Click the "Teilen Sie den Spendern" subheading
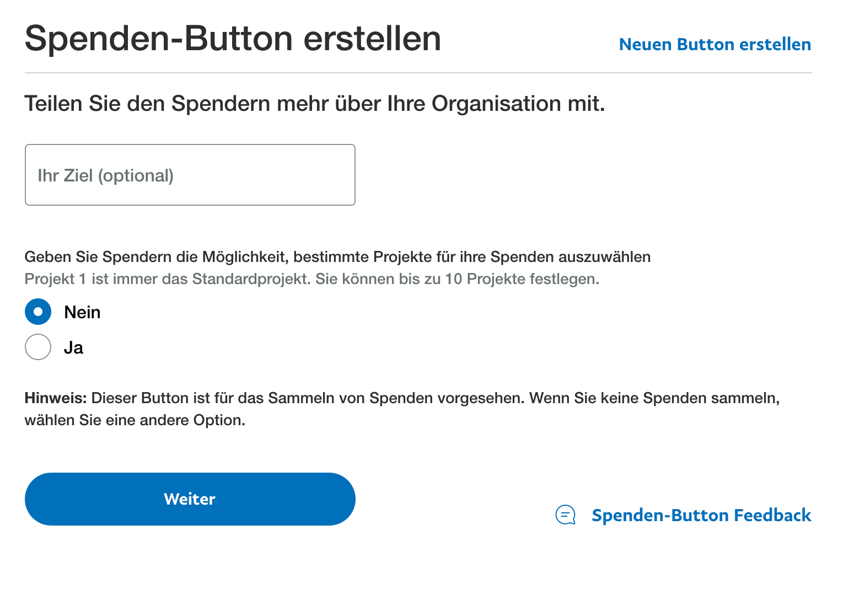 click(314, 104)
